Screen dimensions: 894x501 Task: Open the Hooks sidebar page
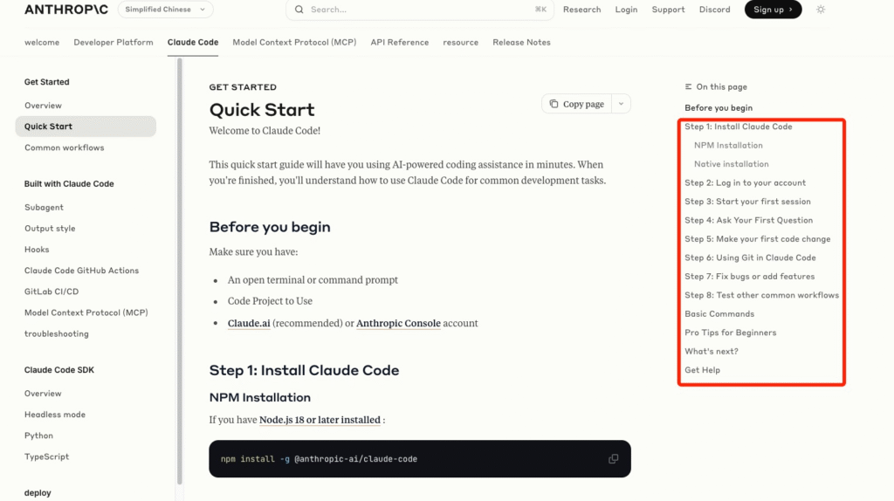coord(37,250)
